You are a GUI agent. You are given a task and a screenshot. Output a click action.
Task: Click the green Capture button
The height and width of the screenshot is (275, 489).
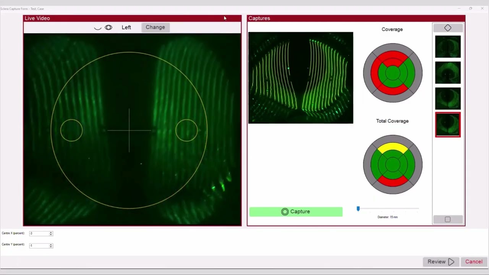click(296, 212)
